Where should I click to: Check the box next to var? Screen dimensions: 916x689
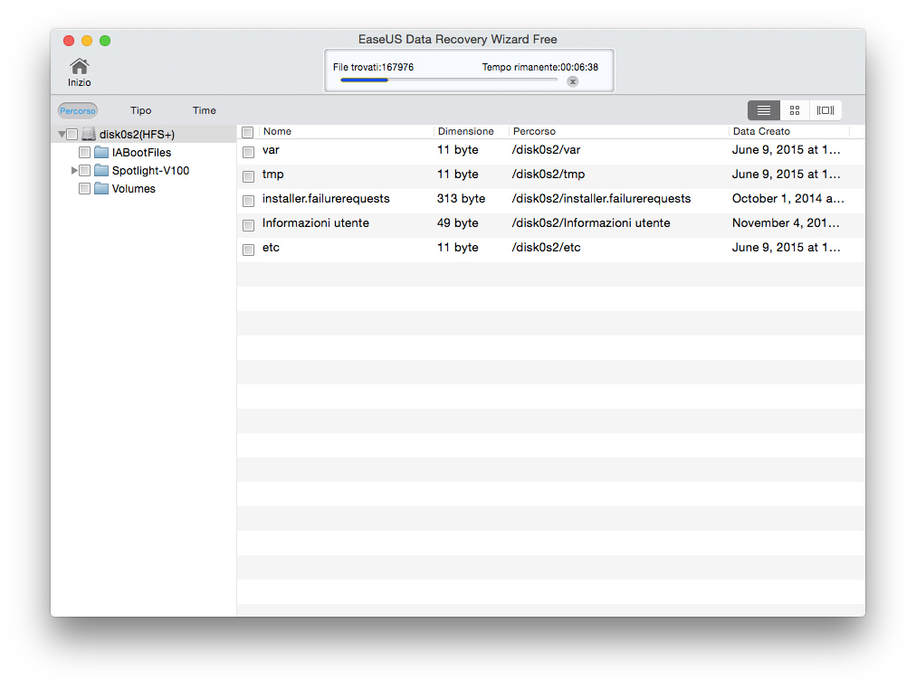[x=248, y=152]
